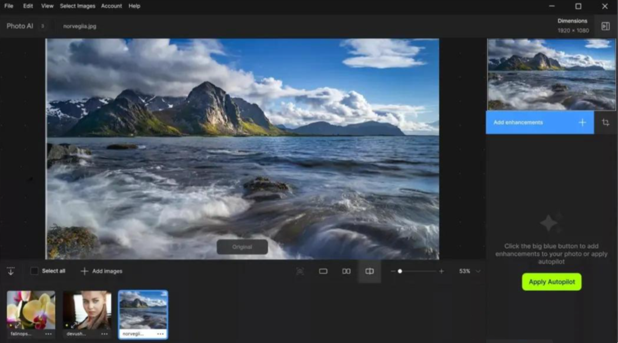Switch to single image view
The width and height of the screenshot is (618, 343).
[x=323, y=271]
